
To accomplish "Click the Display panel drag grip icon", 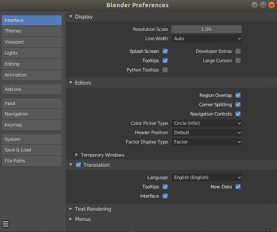I will coord(271,17).
